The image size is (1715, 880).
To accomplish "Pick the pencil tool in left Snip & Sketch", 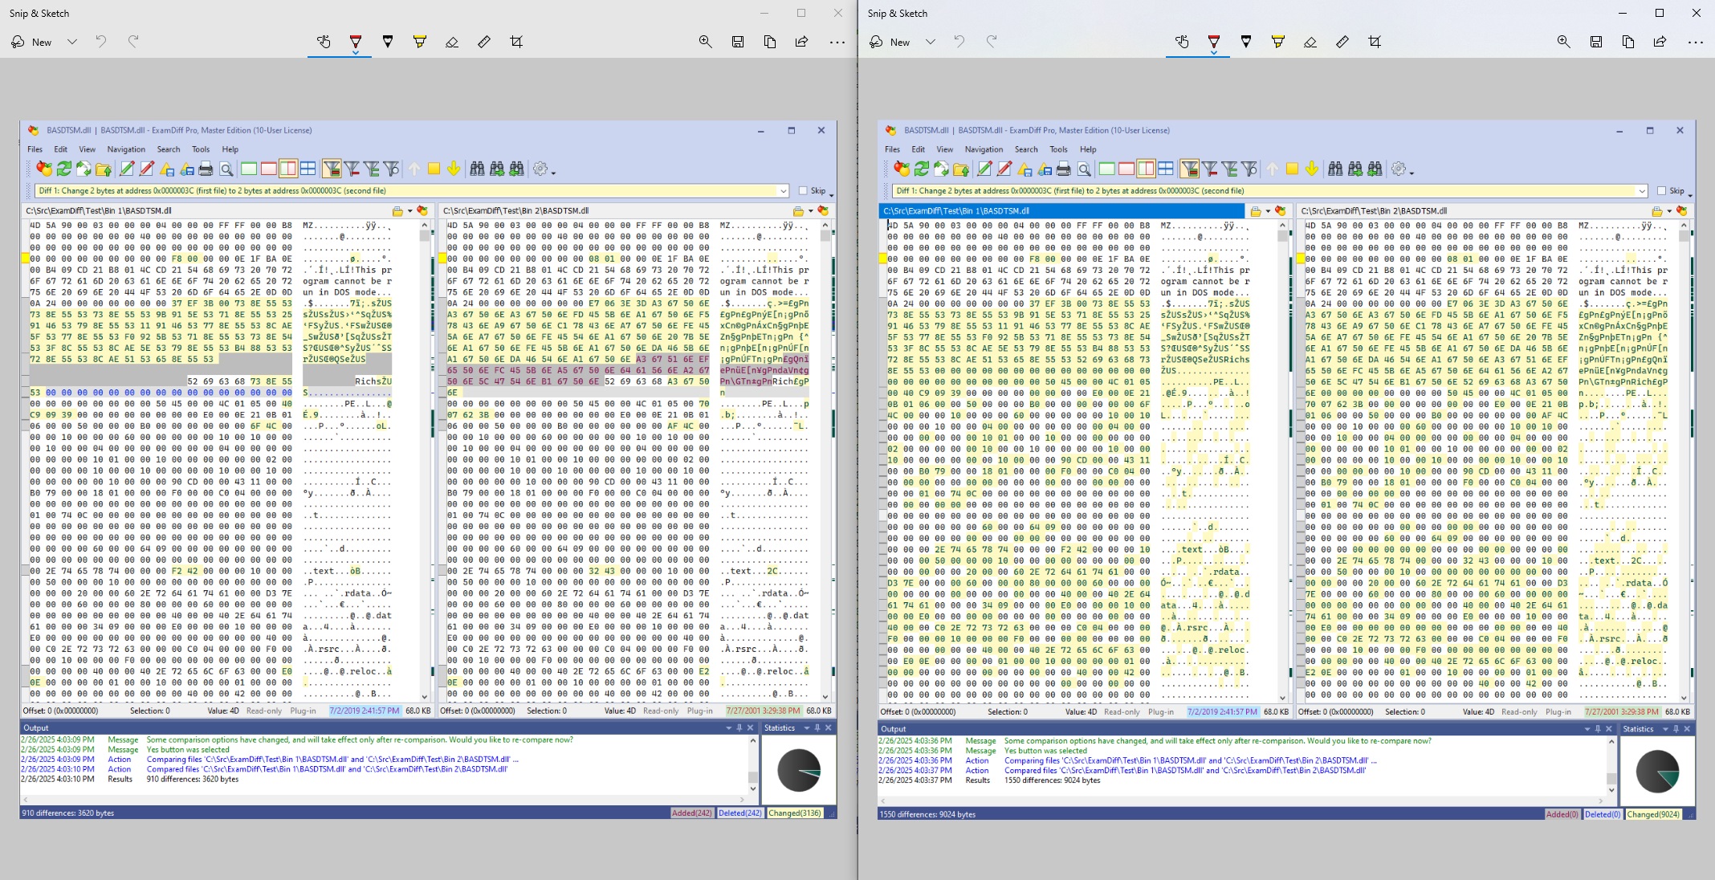I will [x=388, y=42].
